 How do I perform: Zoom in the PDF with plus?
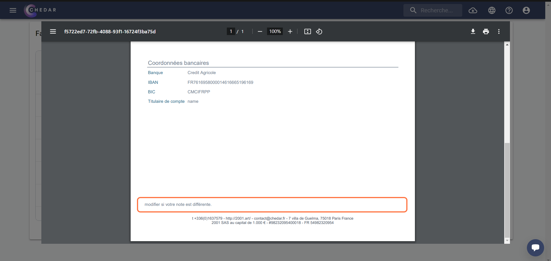(290, 32)
